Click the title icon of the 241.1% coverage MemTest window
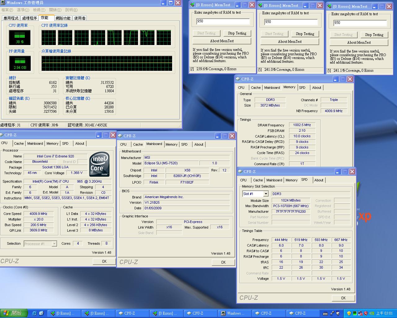Screen dimensions: 397x318 pos(330,7)
